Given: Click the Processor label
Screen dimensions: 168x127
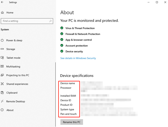Looking at the screenshot, I should point(66,88).
